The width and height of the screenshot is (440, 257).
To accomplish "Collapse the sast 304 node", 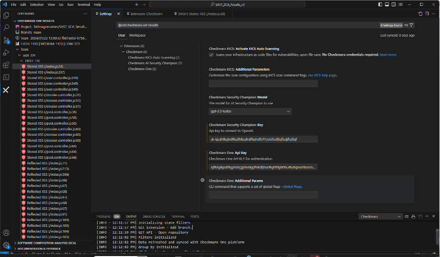I will point(20,55).
